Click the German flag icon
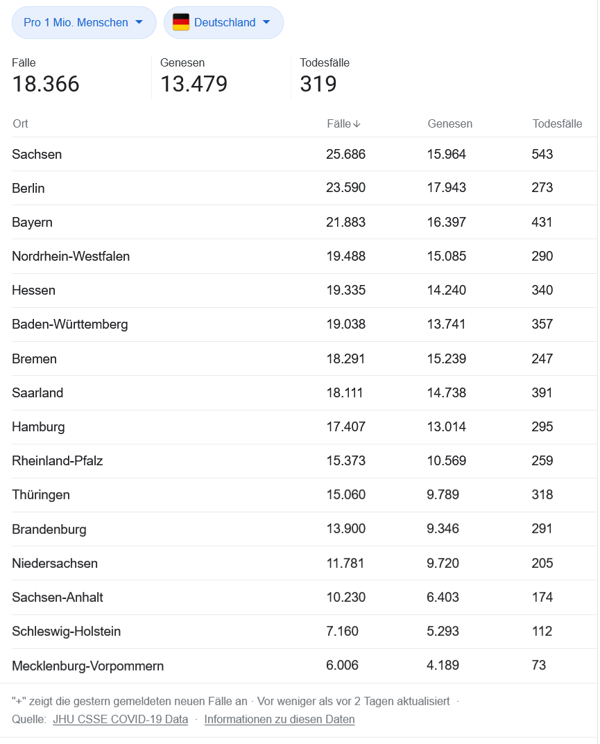 [x=180, y=22]
